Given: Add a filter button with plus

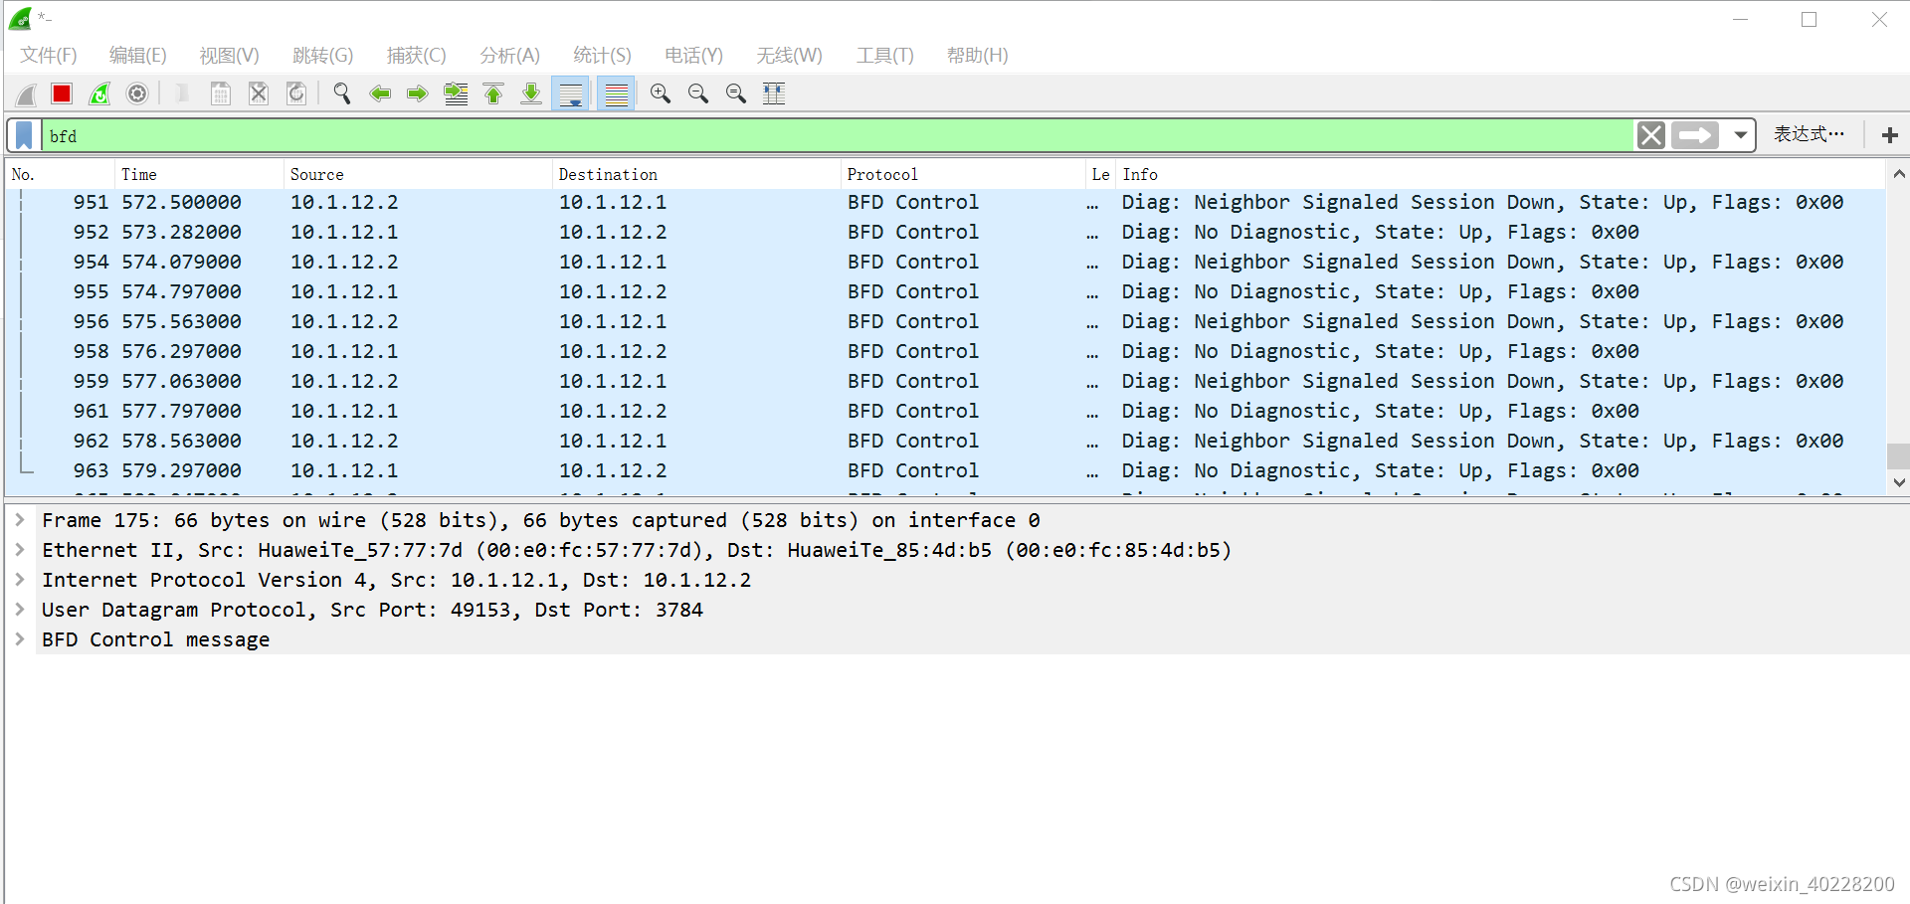Looking at the screenshot, I should click(1890, 135).
